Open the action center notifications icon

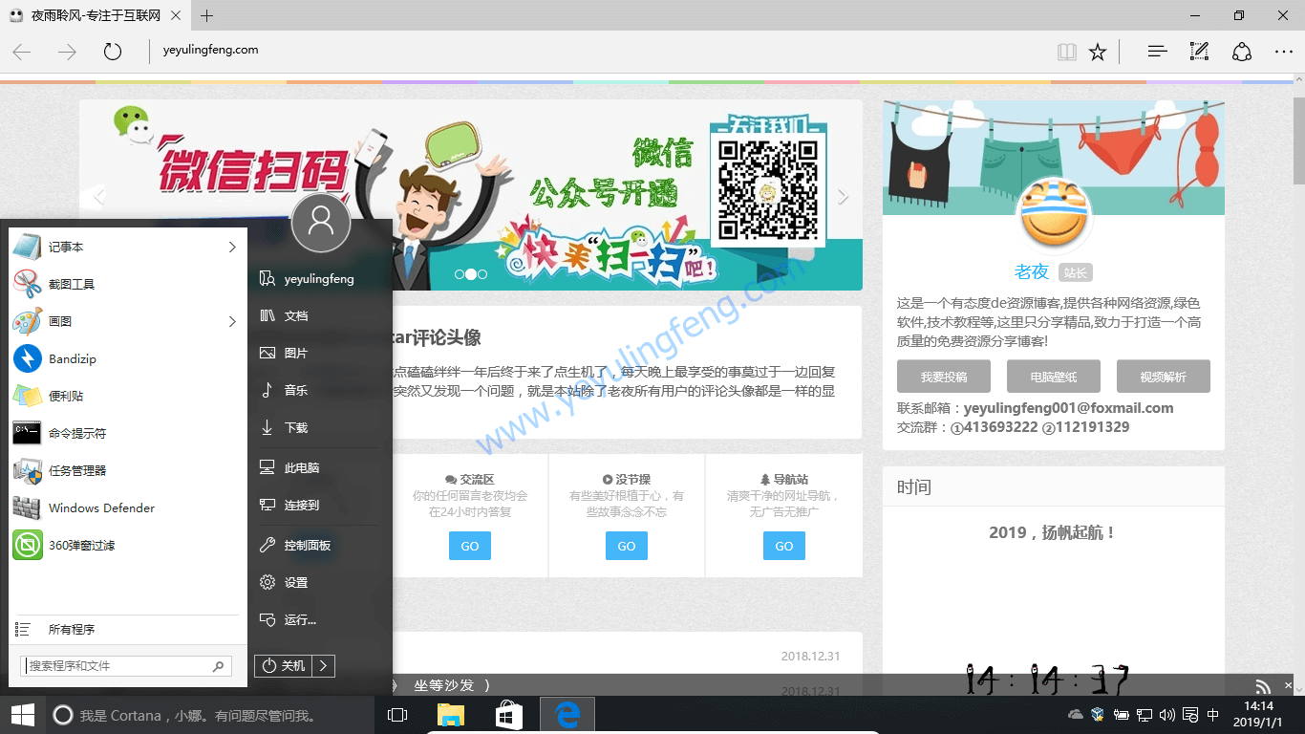tap(1190, 714)
